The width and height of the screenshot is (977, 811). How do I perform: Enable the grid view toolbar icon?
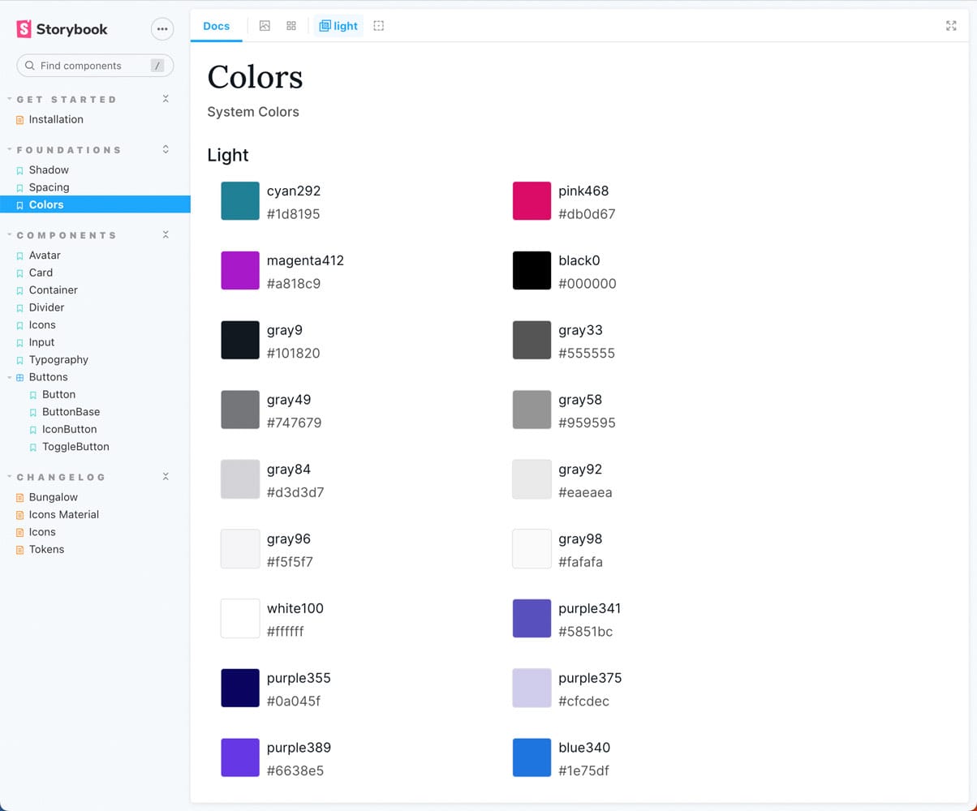coord(291,26)
